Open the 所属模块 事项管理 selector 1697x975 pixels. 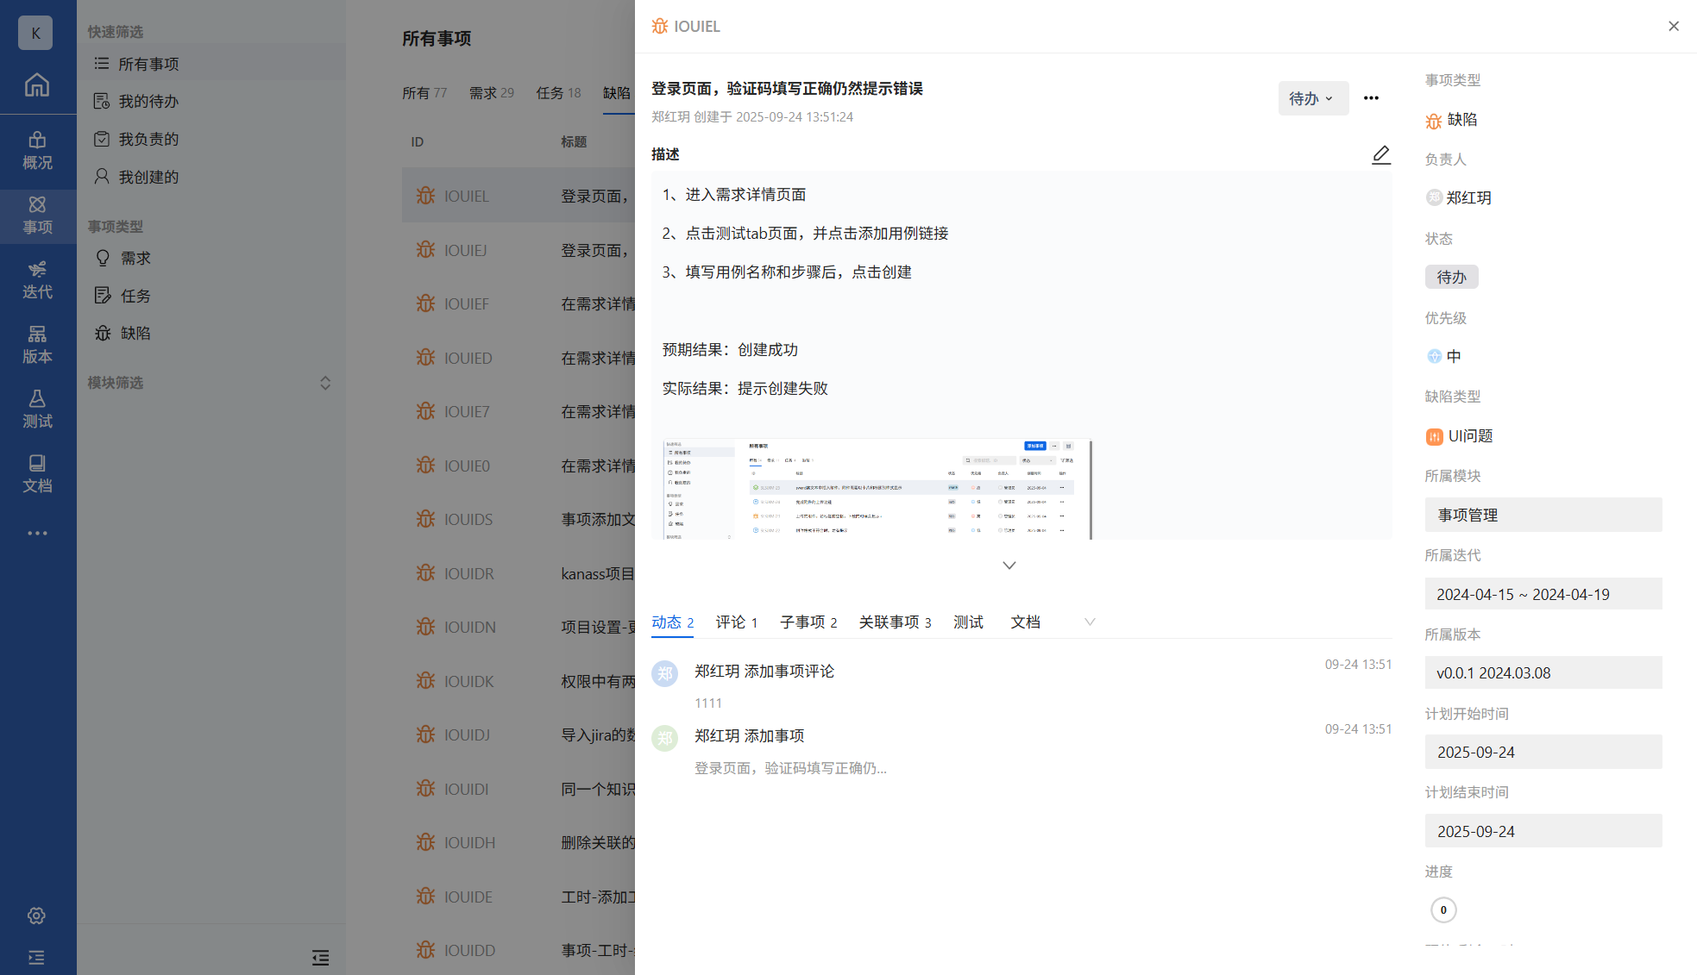[1543, 515]
